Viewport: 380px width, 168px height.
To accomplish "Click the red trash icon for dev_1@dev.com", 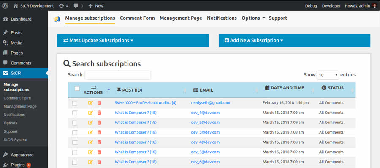I will 100,113.
